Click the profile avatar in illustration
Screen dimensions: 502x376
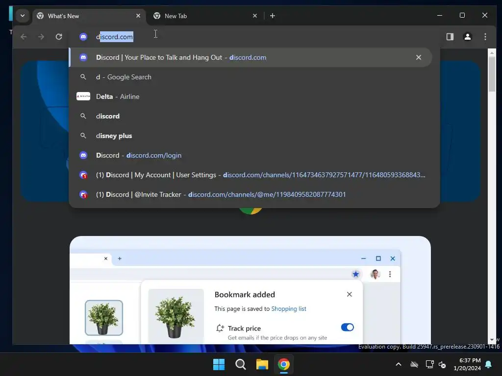tap(375, 274)
